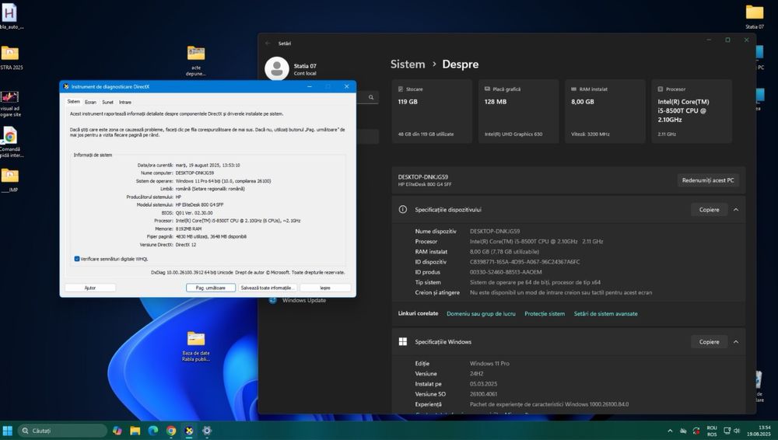Toggle the 'Verificare semnături digitale WHQL' checkbox
Viewport: 778px width, 440px height.
pos(77,259)
